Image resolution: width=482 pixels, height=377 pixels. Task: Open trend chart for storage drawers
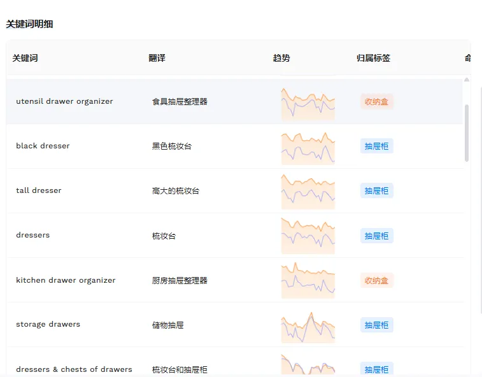pos(308,327)
